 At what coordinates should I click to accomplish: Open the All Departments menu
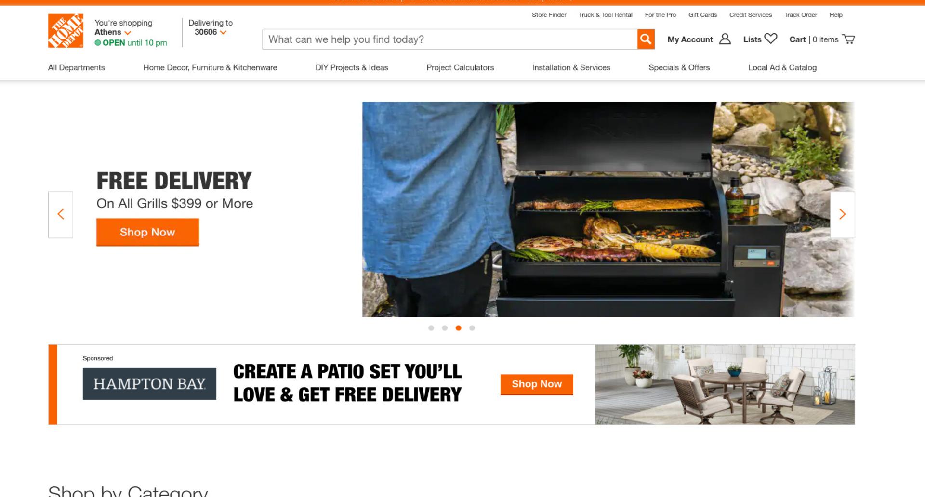pyautogui.click(x=77, y=68)
